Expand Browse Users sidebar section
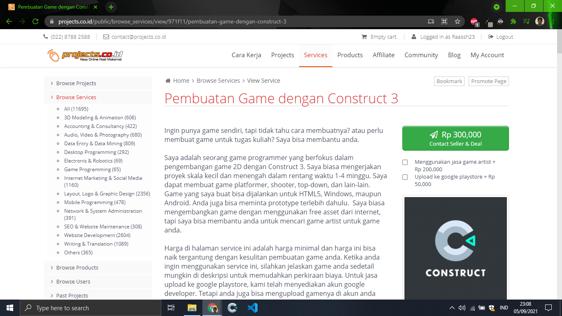 pyautogui.click(x=98, y=281)
